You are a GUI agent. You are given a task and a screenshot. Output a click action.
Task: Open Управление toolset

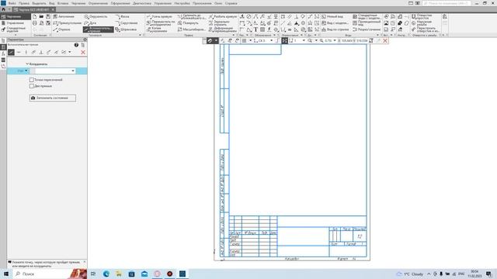(x=13, y=23)
